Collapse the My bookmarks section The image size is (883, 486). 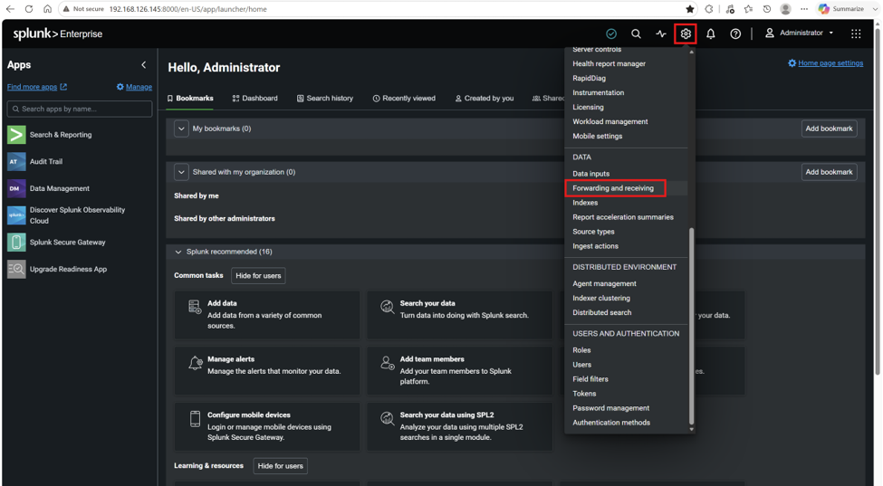click(181, 129)
